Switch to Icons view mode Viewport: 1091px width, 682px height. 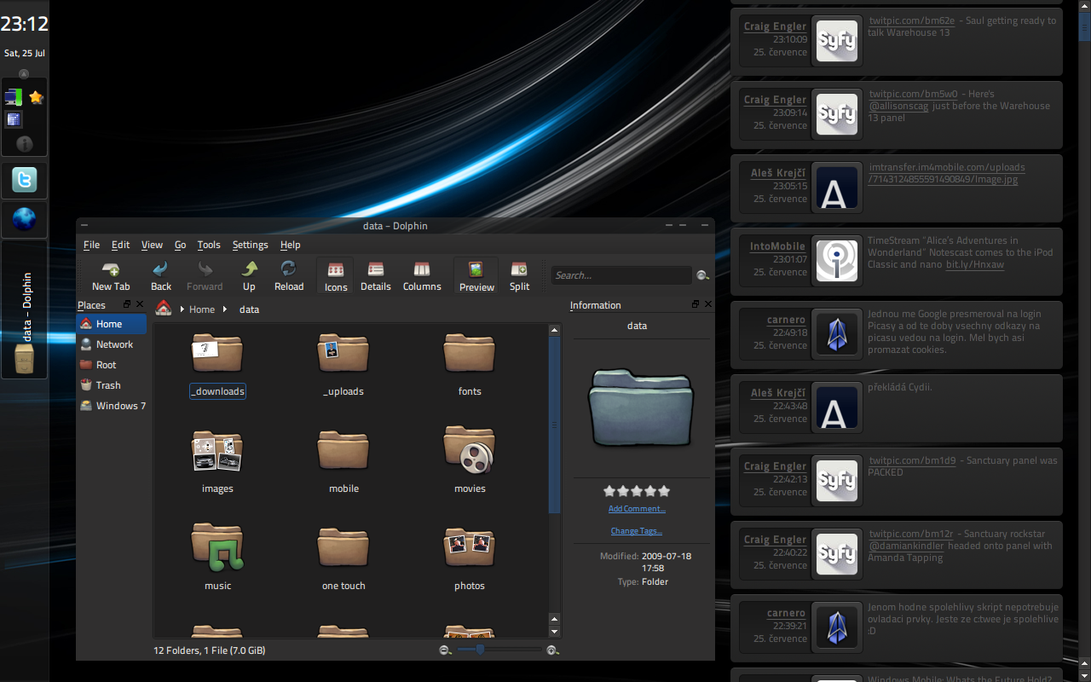(336, 276)
